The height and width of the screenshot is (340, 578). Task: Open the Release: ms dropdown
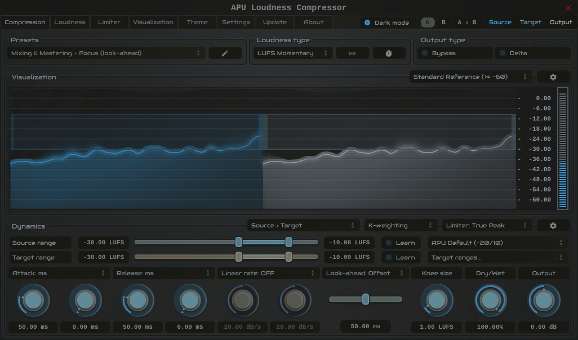tap(163, 274)
